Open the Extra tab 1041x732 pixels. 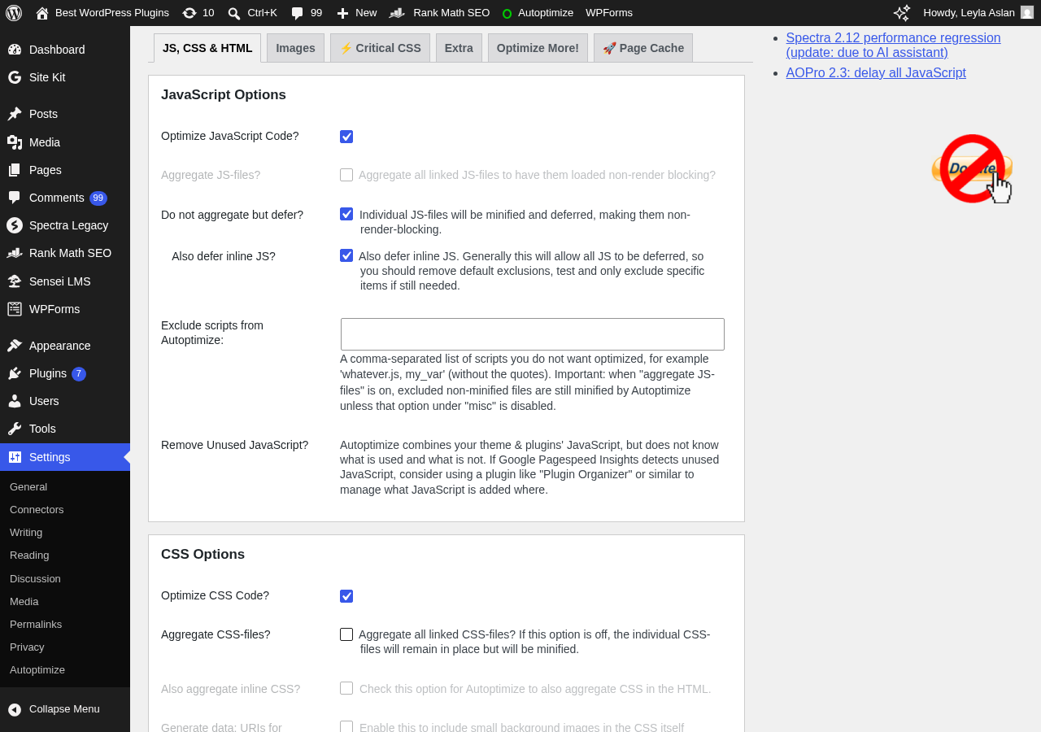(459, 48)
